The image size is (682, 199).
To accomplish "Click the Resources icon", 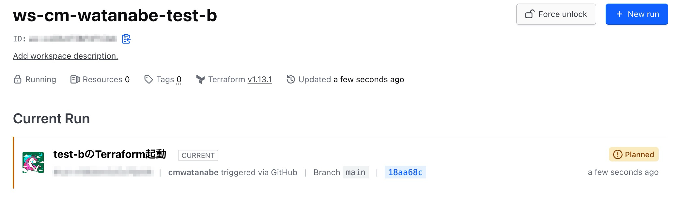I will [75, 79].
